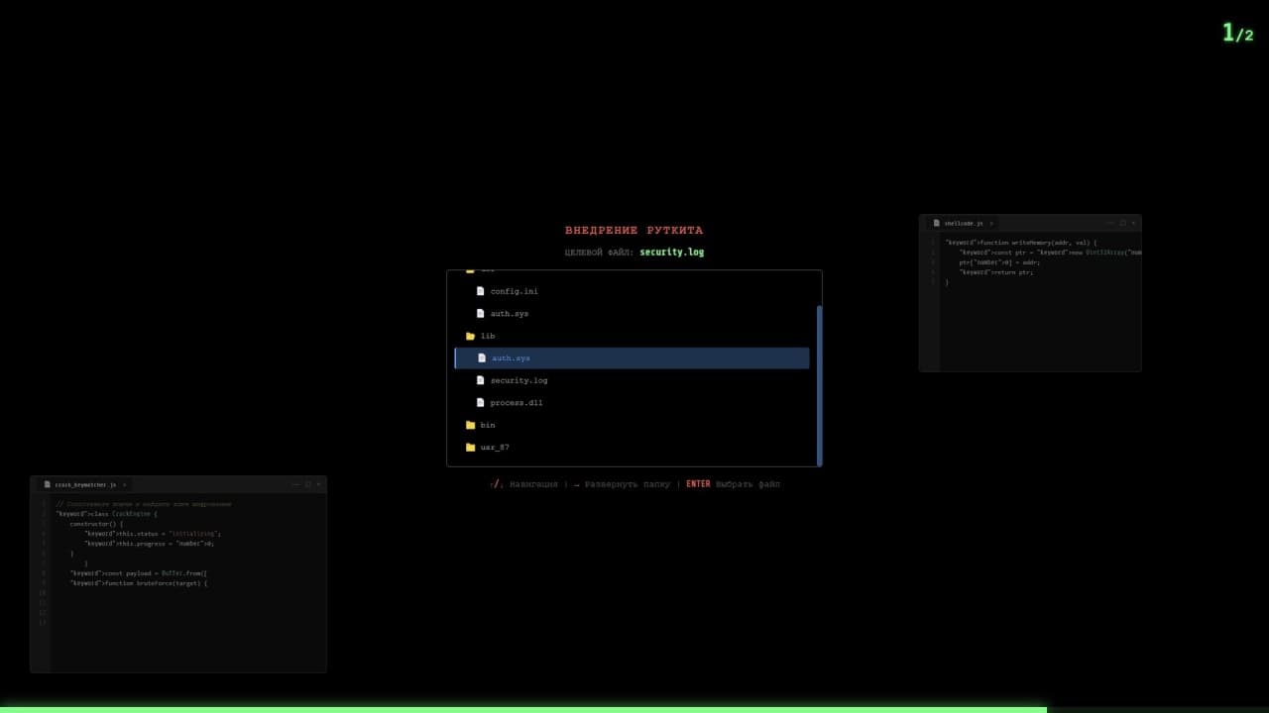Click the green timer progress bar
The image size is (1269, 713).
pos(522,709)
